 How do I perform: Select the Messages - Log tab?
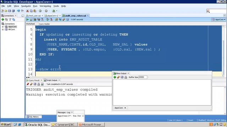64,113
